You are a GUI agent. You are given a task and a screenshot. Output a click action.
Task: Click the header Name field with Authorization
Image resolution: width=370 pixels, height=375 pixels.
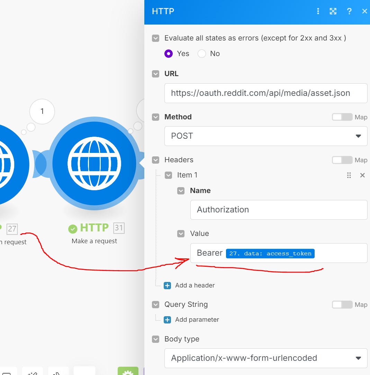pos(279,210)
